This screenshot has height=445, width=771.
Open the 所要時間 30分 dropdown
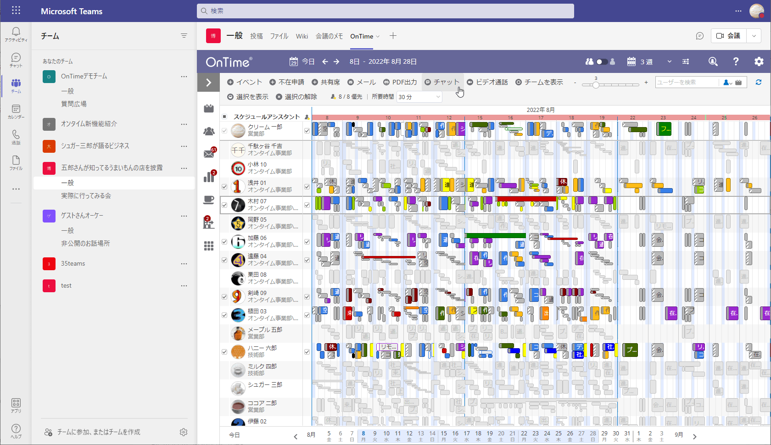point(419,97)
